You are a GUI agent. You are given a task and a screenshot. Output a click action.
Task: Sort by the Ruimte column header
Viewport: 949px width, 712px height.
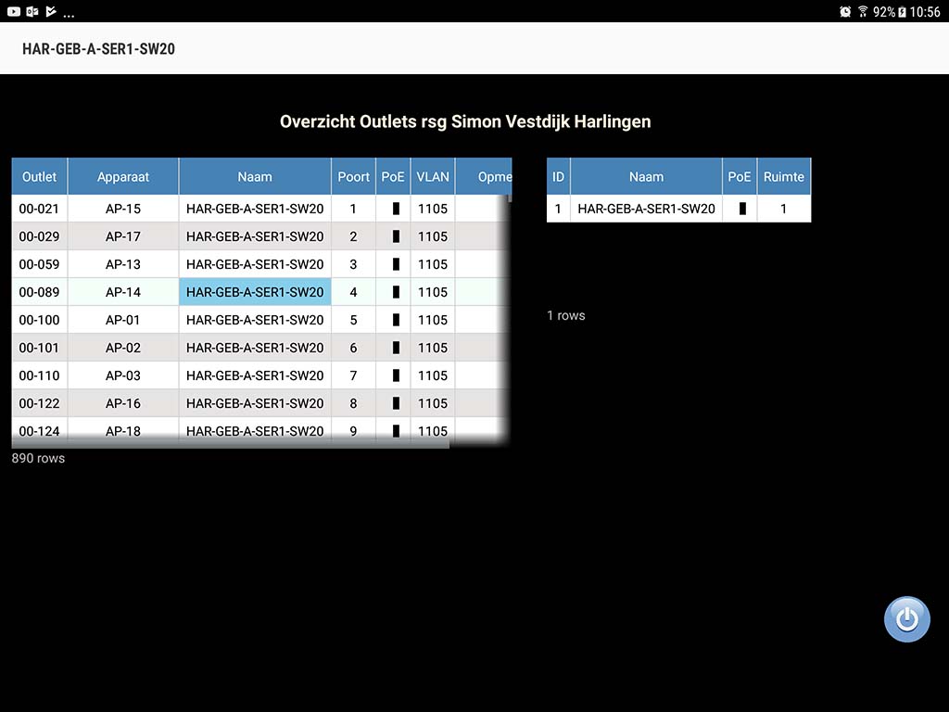pyautogui.click(x=784, y=177)
